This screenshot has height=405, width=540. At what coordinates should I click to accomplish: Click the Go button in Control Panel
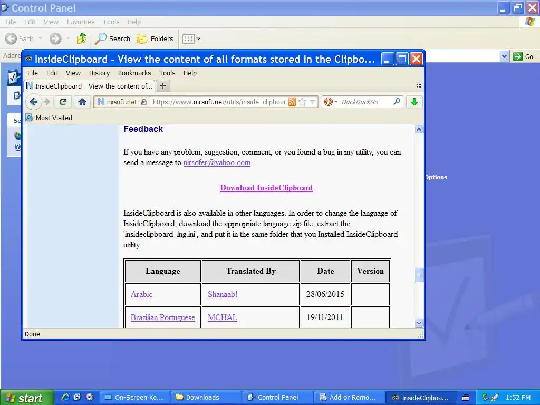pyautogui.click(x=524, y=56)
